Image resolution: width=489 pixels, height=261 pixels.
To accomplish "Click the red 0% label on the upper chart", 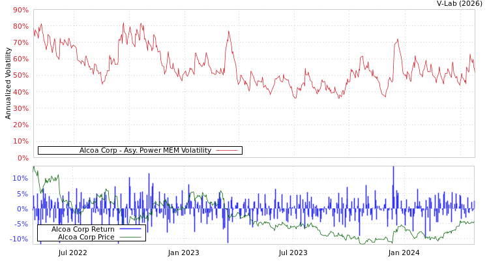I will (23, 158).
